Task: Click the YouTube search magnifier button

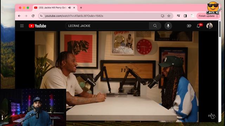Action: coord(155,26)
